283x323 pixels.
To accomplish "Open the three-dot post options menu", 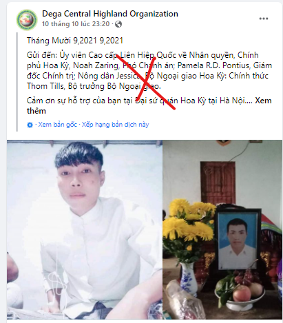I will (x=264, y=19).
